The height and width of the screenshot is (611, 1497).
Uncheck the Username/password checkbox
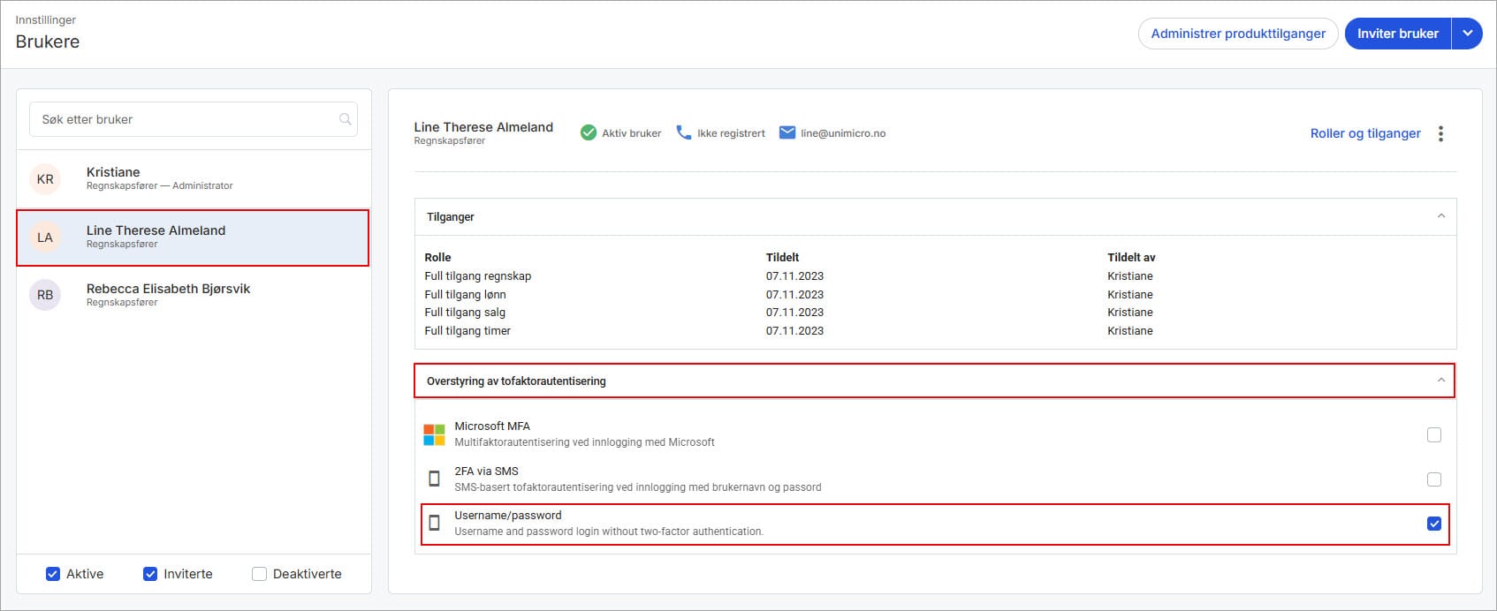(1434, 524)
